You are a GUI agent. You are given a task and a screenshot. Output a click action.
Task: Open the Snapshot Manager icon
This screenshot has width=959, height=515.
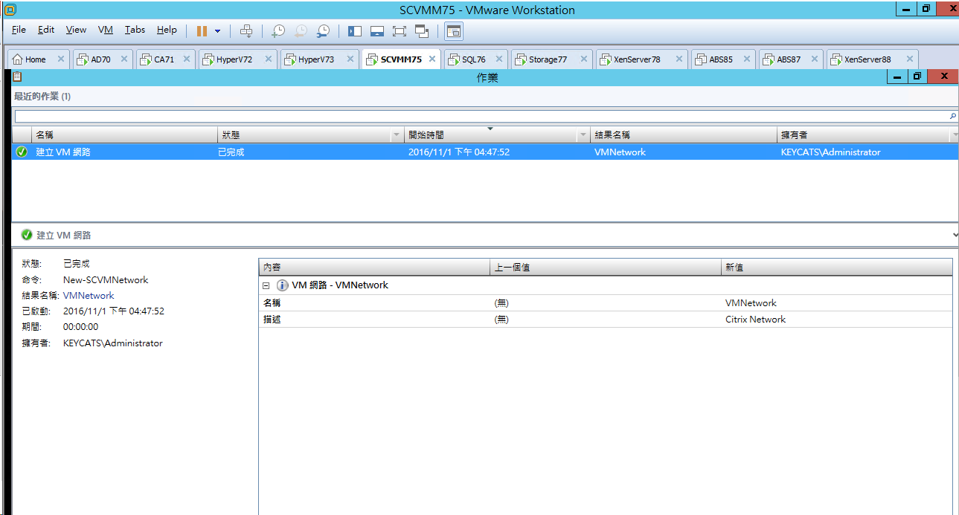tap(323, 31)
